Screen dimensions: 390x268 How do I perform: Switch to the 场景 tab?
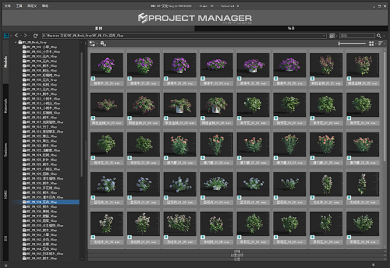pos(290,28)
